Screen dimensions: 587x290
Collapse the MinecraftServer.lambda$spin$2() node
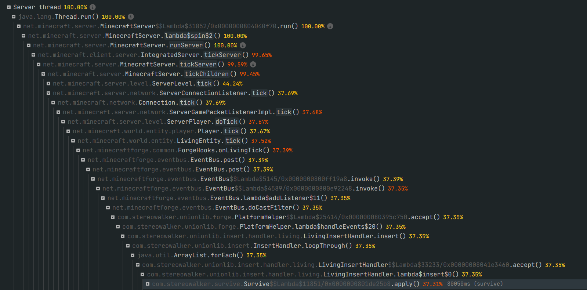[x=23, y=36]
